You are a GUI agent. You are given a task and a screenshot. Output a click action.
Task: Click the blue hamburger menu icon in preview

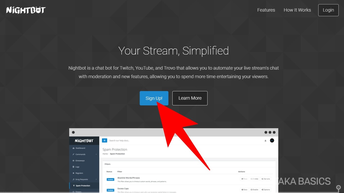point(105,140)
